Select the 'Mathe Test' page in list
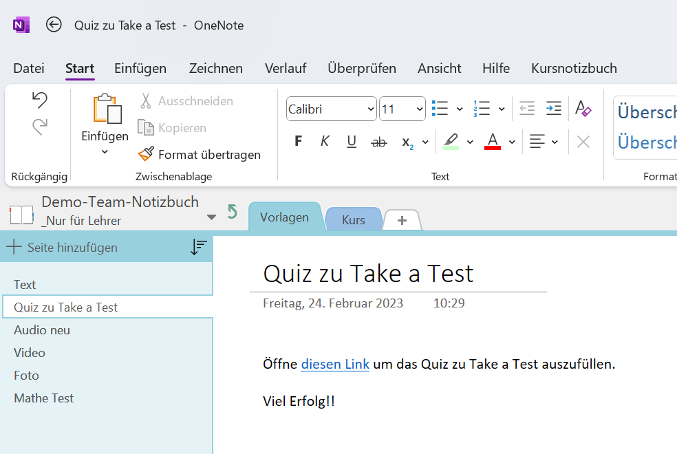 point(43,398)
